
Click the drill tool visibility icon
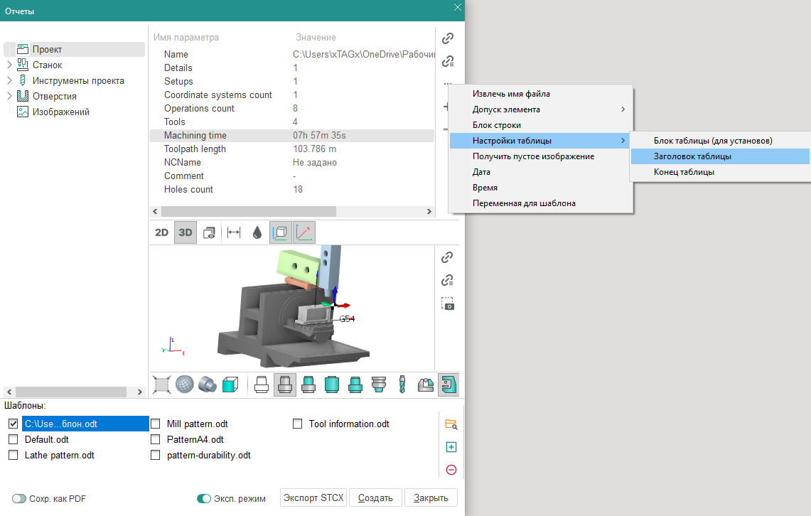tap(402, 385)
